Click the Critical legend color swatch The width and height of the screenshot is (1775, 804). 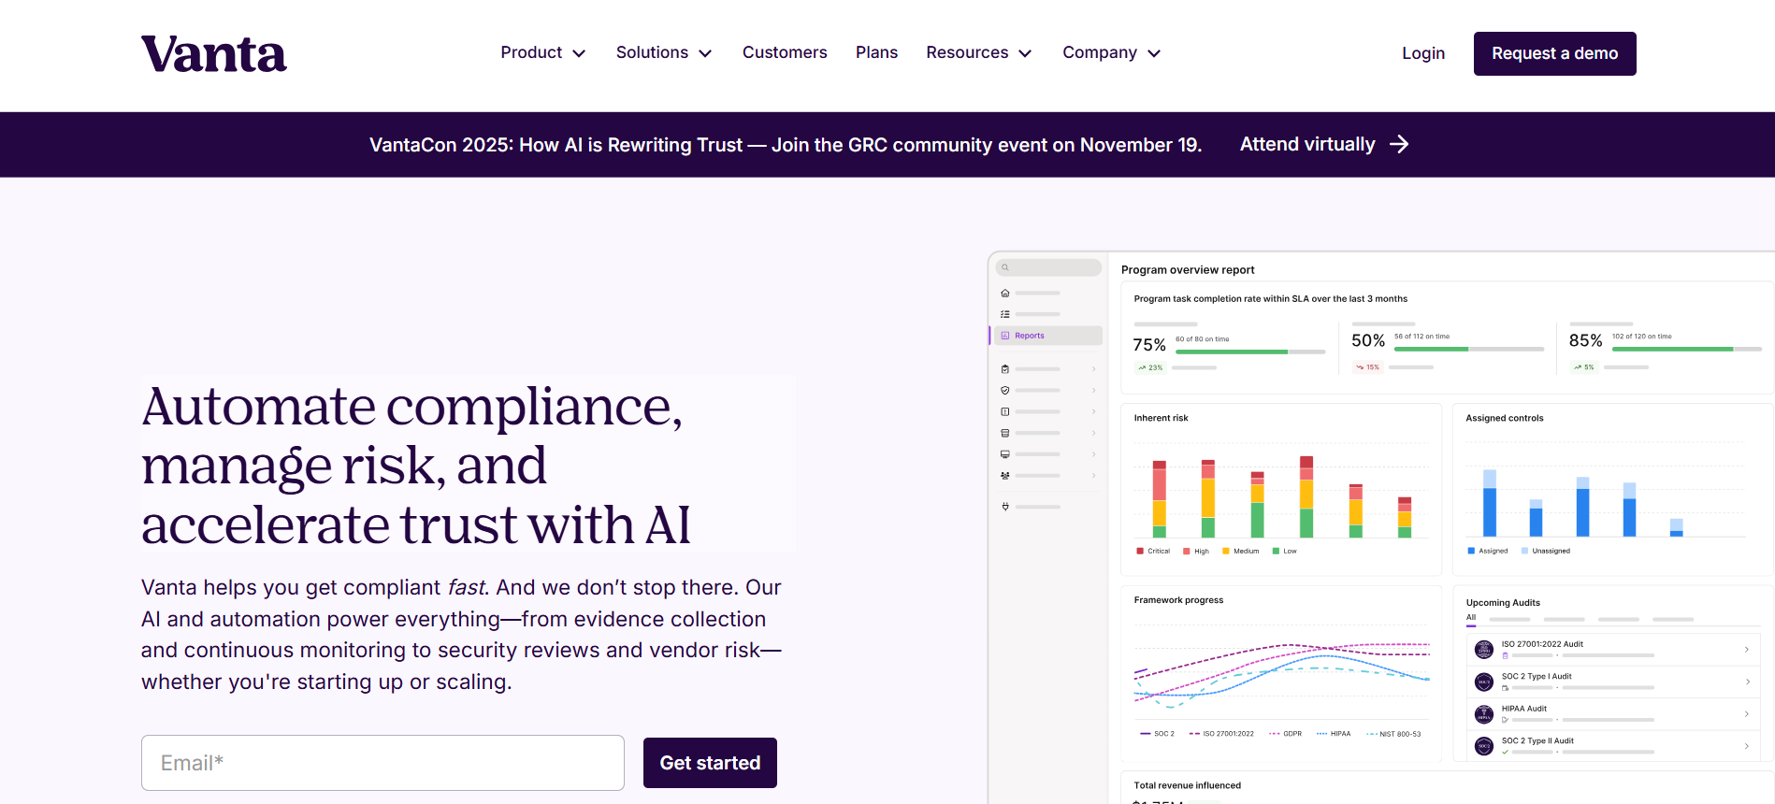click(1140, 551)
